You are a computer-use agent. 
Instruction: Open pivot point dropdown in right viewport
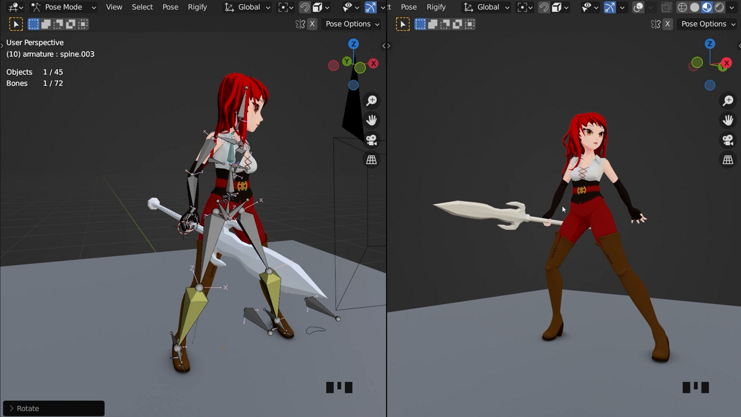click(525, 7)
